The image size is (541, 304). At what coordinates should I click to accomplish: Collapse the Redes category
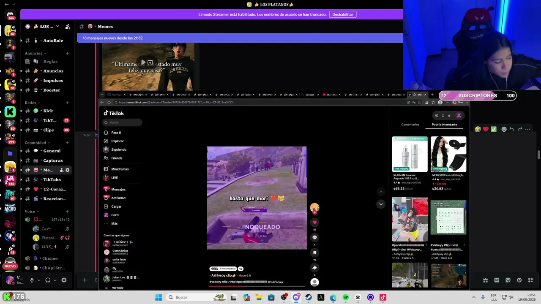click(x=33, y=103)
